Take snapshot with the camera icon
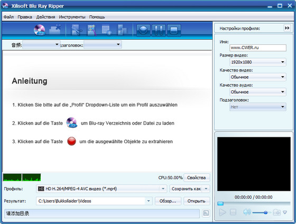The width and height of the screenshot is (296, 224). coord(277,212)
